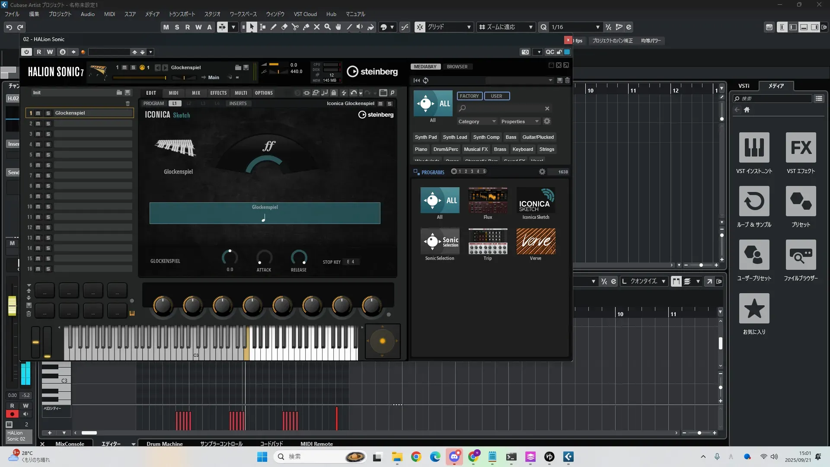Open the Verve library thumbnail
Image resolution: width=830 pixels, height=467 pixels.
pyautogui.click(x=536, y=241)
